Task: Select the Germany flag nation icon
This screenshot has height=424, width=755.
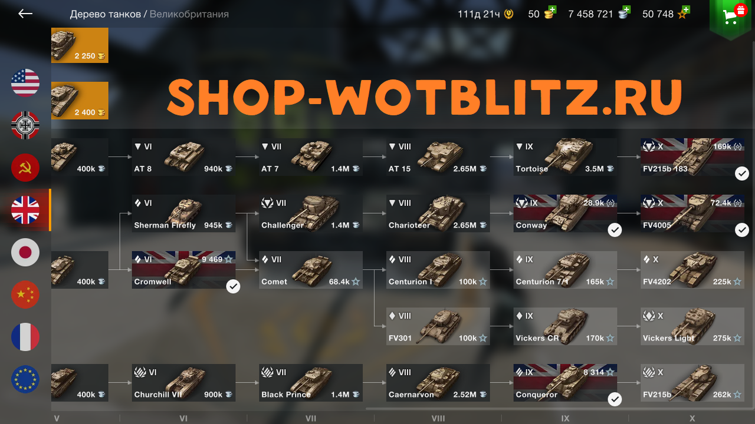Action: (25, 125)
